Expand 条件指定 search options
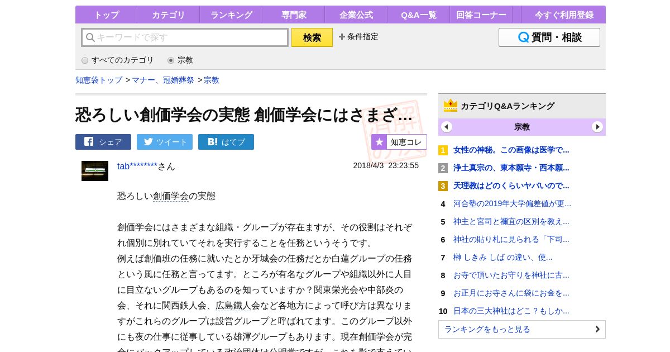This screenshot has width=670, height=352. [x=358, y=37]
